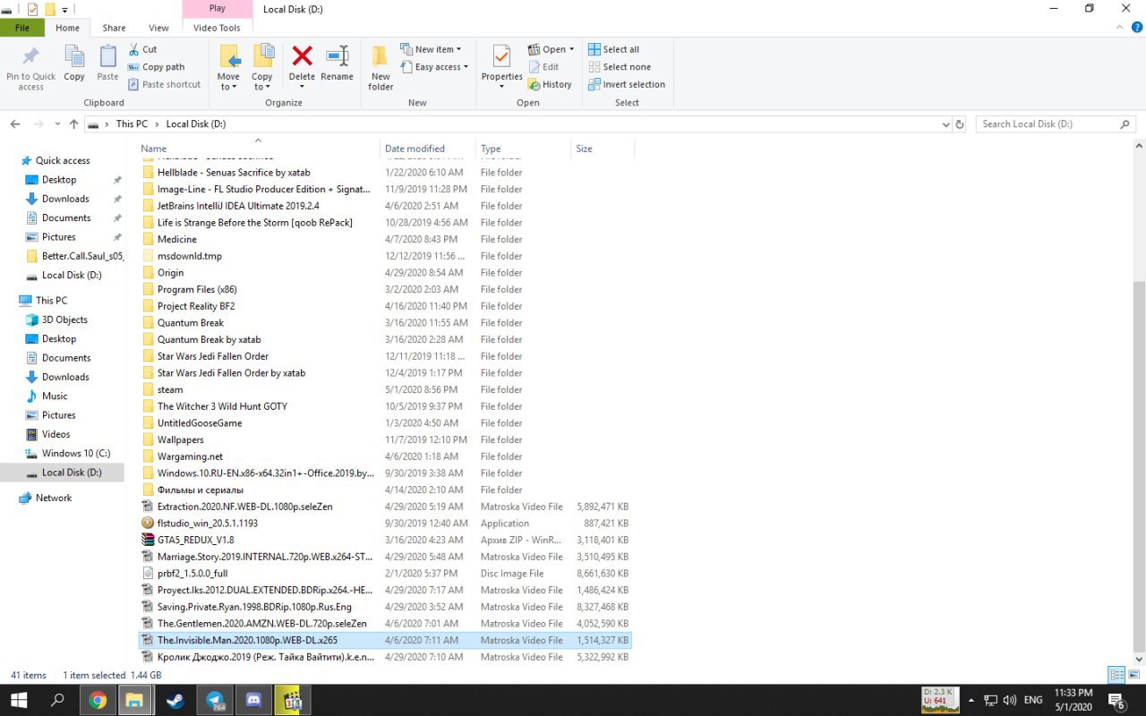Click the Copy ribbon icon

point(74,57)
